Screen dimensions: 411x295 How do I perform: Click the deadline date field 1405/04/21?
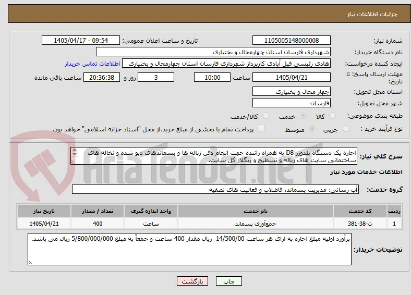tap(292, 77)
